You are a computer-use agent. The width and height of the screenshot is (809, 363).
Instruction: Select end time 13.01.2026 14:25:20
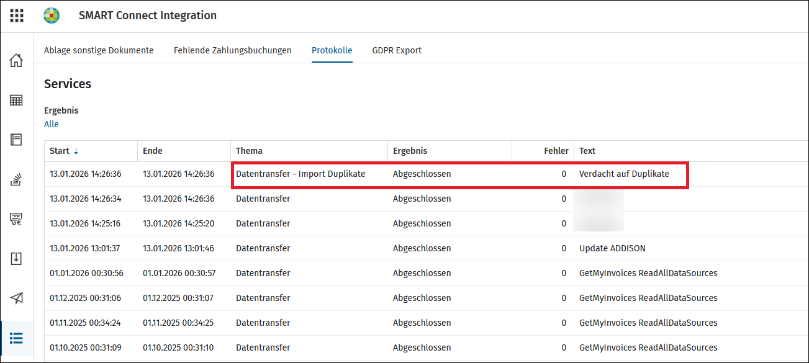point(179,224)
